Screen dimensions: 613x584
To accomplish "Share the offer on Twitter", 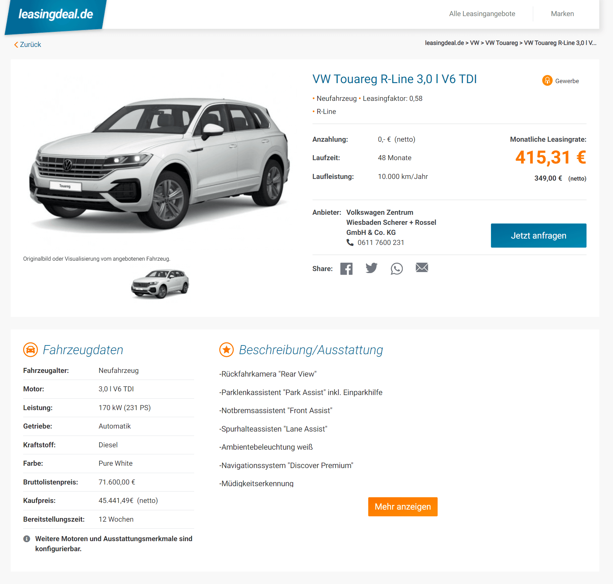I will tap(372, 268).
